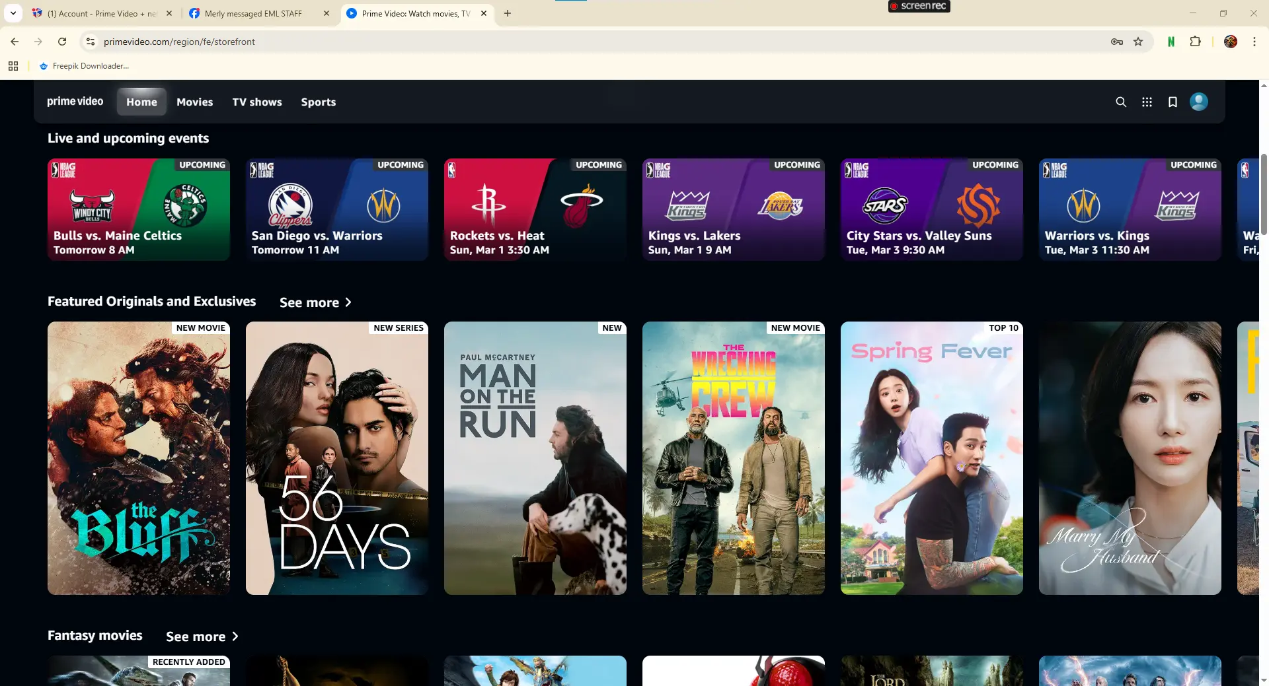Image resolution: width=1269 pixels, height=686 pixels.
Task: Open the Chrome profile picture icon
Action: tap(1231, 42)
